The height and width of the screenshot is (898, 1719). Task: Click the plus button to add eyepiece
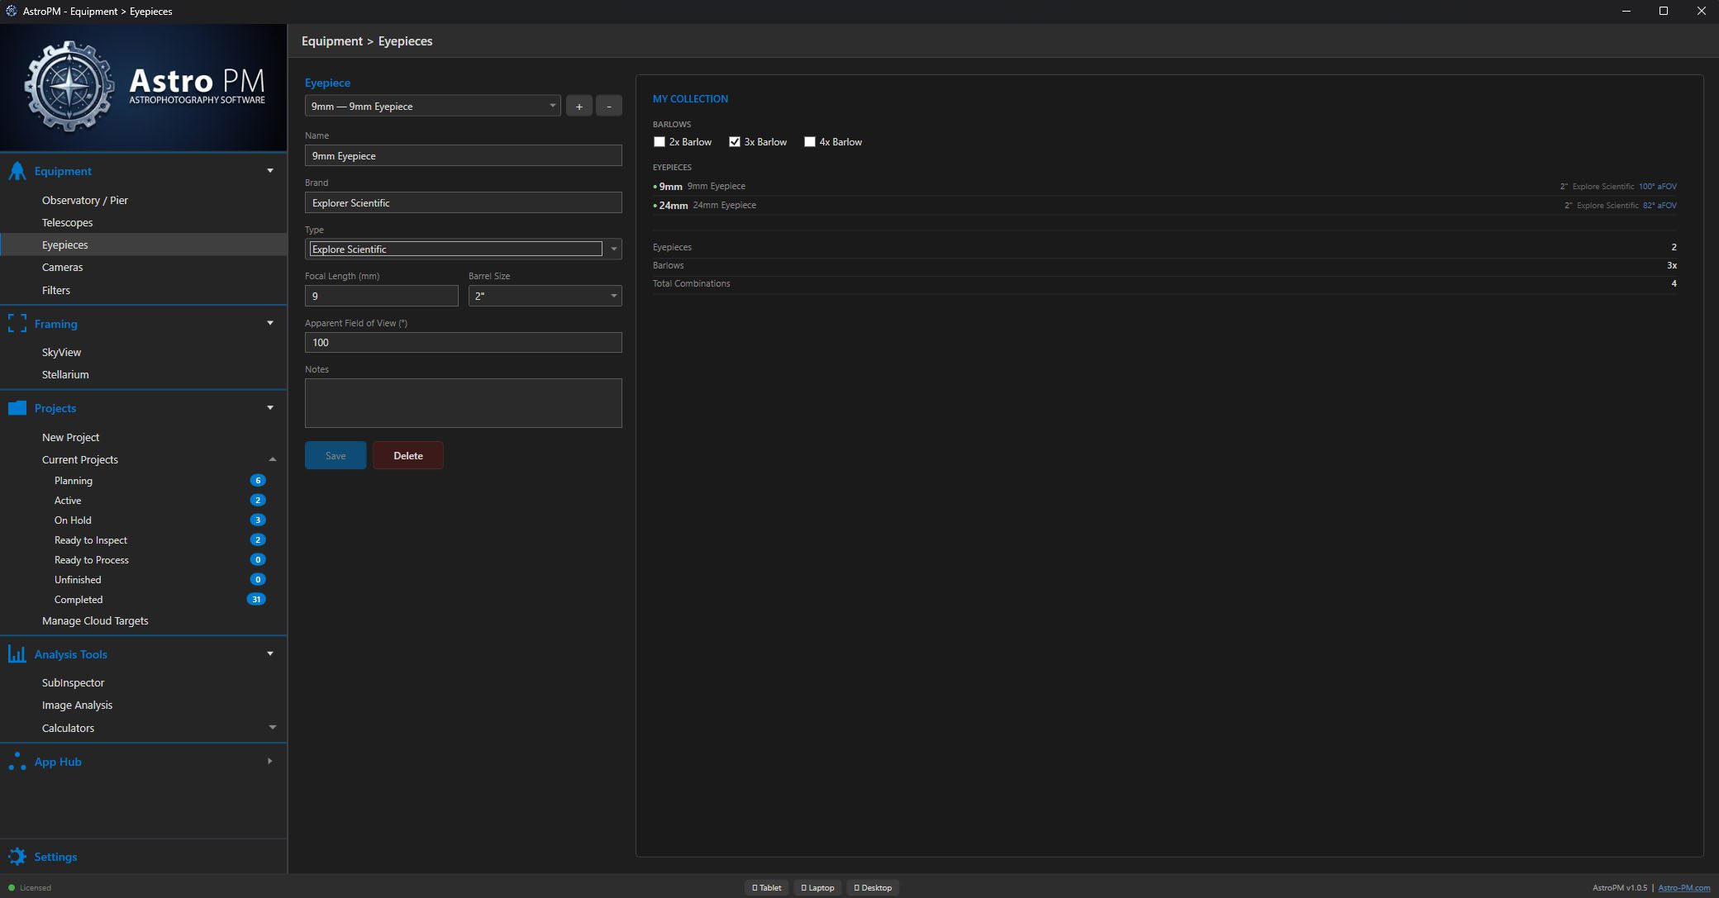(579, 106)
